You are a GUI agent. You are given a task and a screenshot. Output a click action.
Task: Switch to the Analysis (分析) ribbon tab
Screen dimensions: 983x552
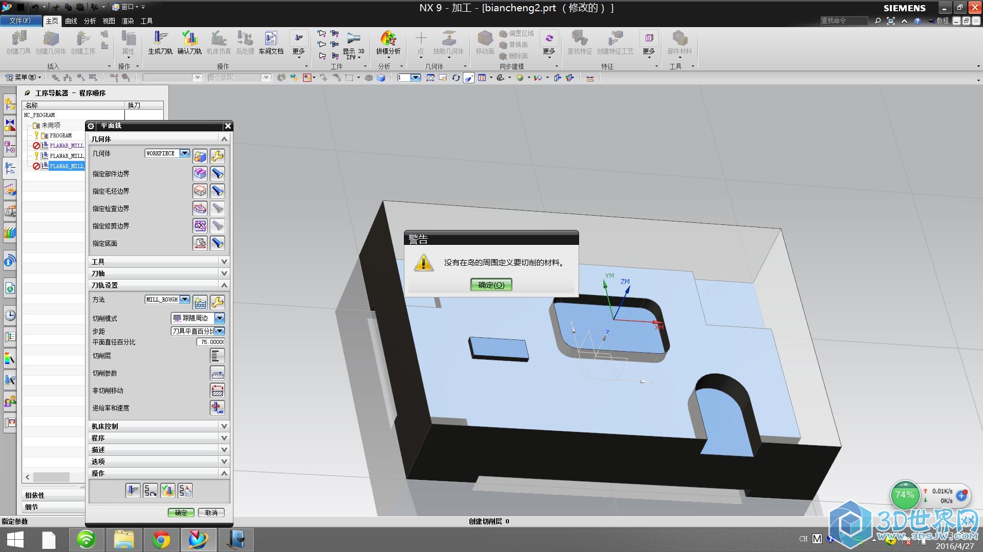coord(90,21)
